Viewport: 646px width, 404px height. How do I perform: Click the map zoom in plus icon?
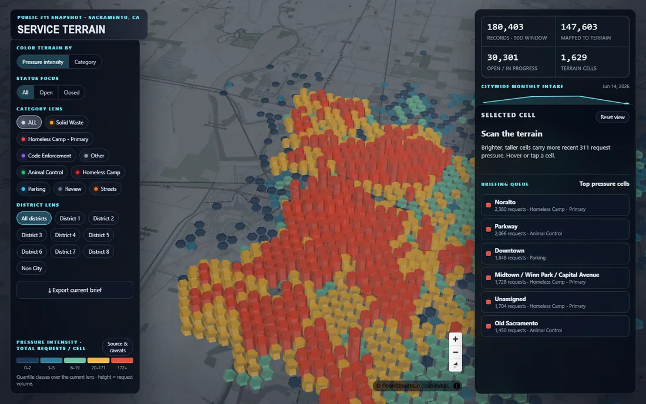click(455, 339)
